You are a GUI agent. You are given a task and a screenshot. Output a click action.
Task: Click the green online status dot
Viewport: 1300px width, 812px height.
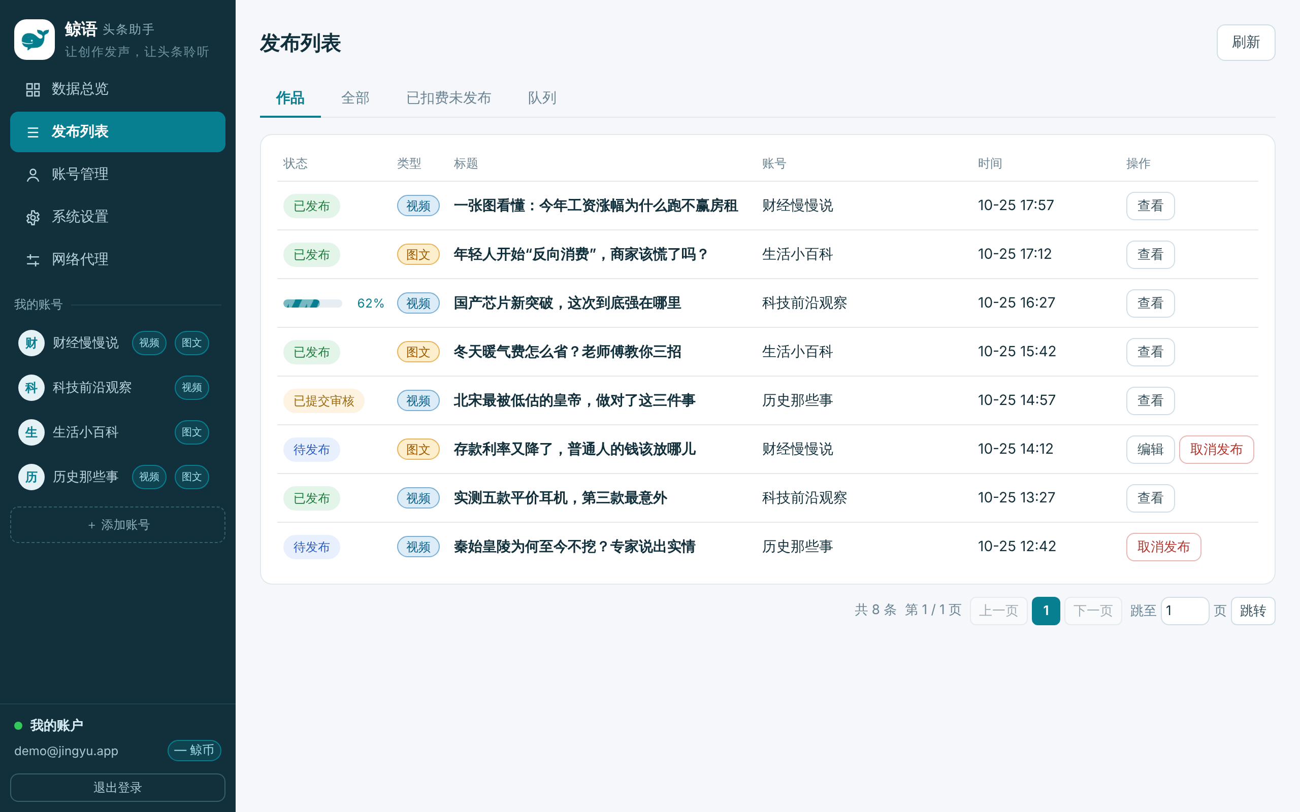(18, 726)
